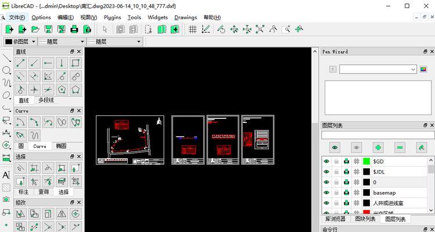
Task: Open the line type dropdown
Action: [x=114, y=42]
